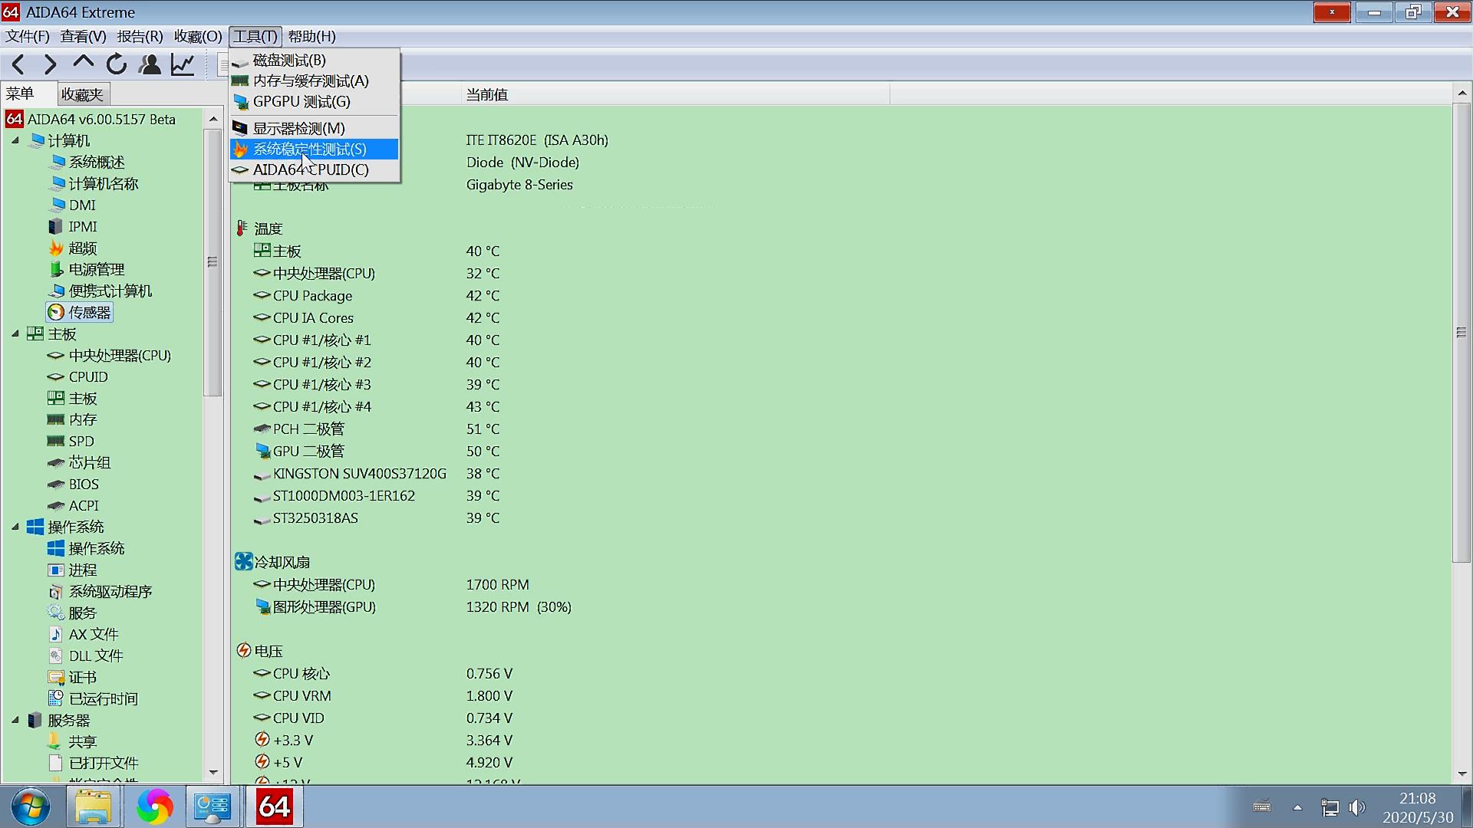Open the CPUID tree item
1473x828 pixels.
pos(88,377)
